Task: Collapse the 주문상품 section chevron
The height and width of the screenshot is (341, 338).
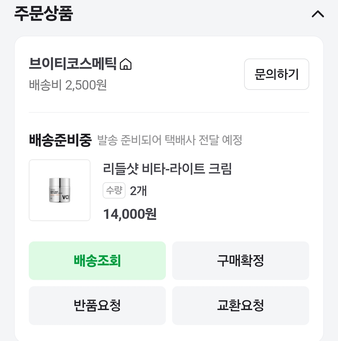Action: point(318,14)
